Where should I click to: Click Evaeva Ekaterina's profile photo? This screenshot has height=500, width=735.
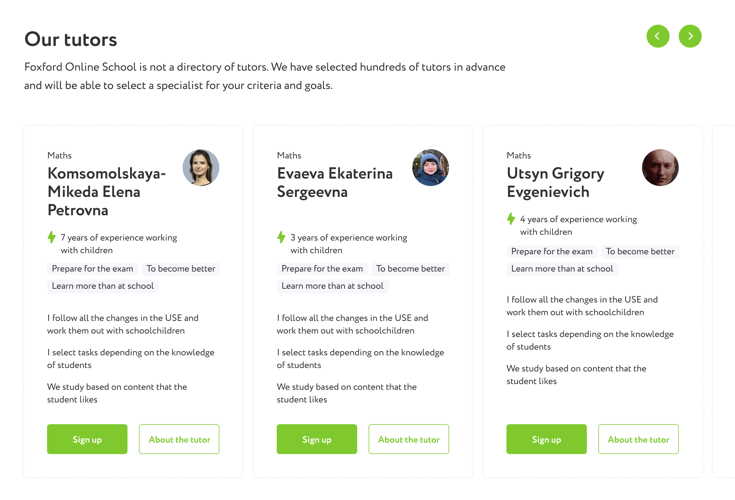tap(430, 167)
